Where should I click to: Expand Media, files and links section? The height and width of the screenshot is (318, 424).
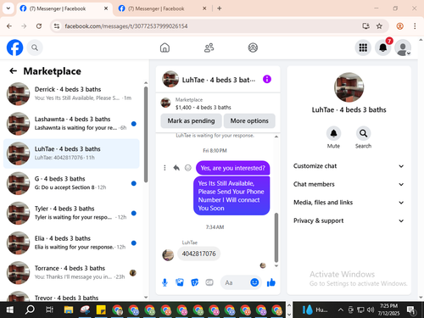coord(349,203)
